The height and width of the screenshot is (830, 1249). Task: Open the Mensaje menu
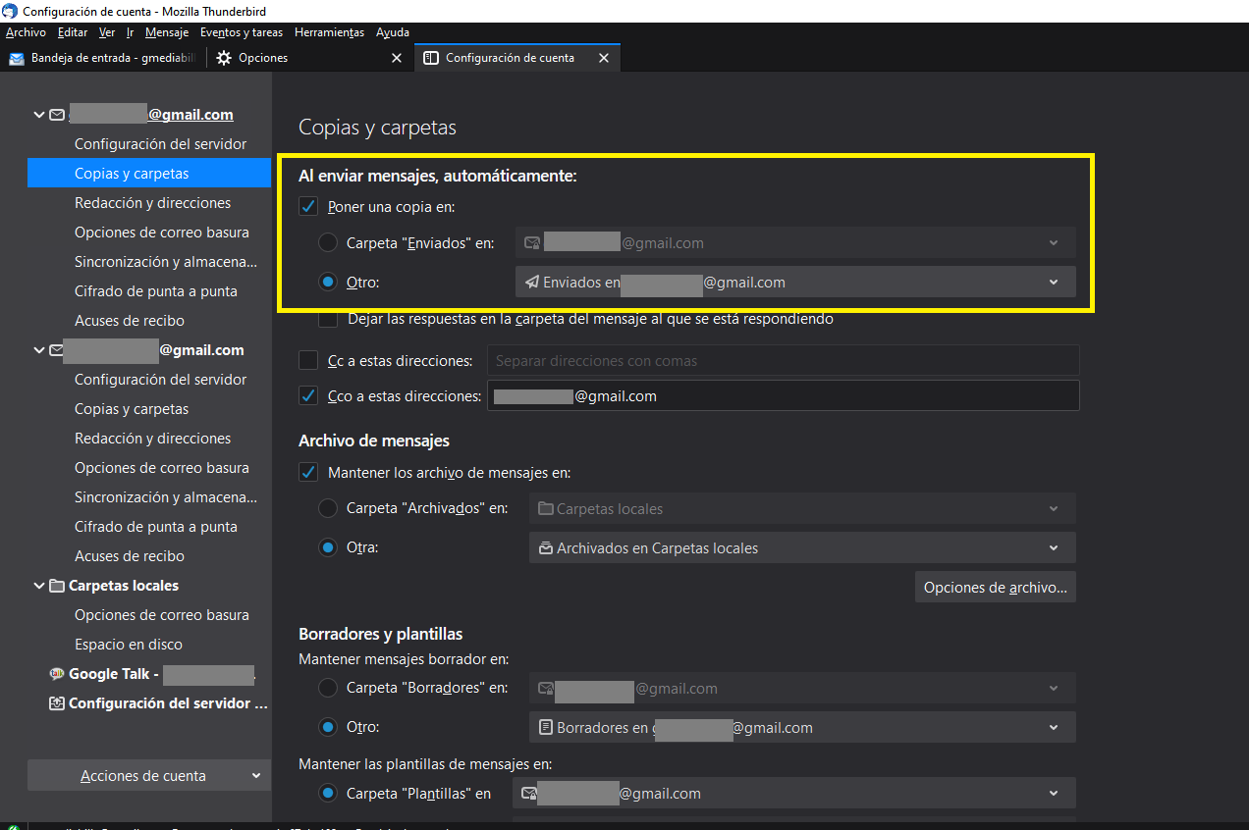tap(166, 32)
